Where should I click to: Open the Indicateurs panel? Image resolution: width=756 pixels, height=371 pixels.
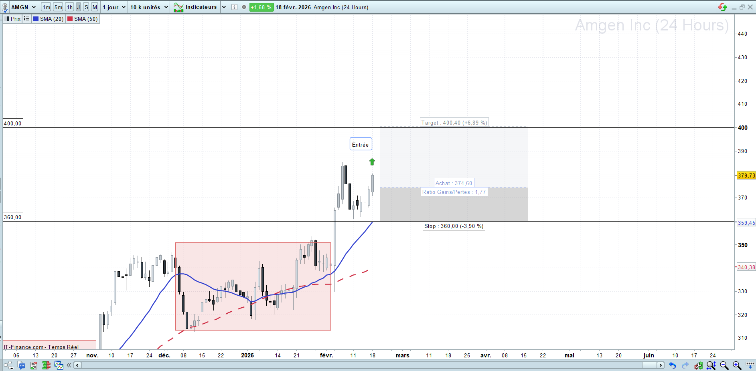pyautogui.click(x=195, y=7)
